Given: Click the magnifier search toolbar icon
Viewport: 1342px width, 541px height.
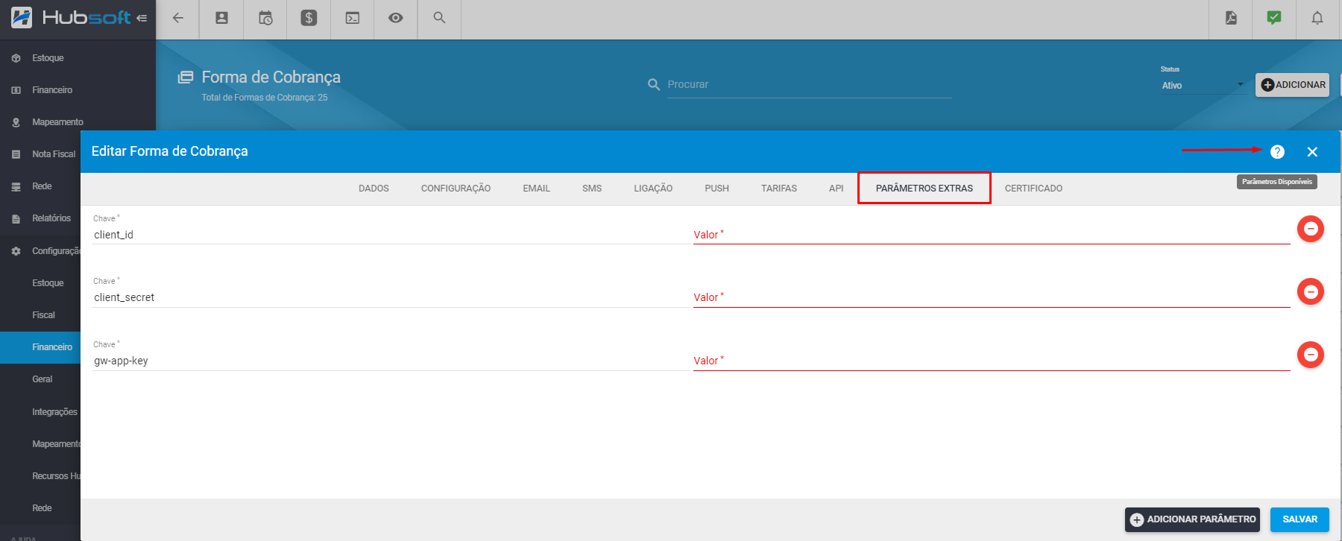Looking at the screenshot, I should pos(439,18).
